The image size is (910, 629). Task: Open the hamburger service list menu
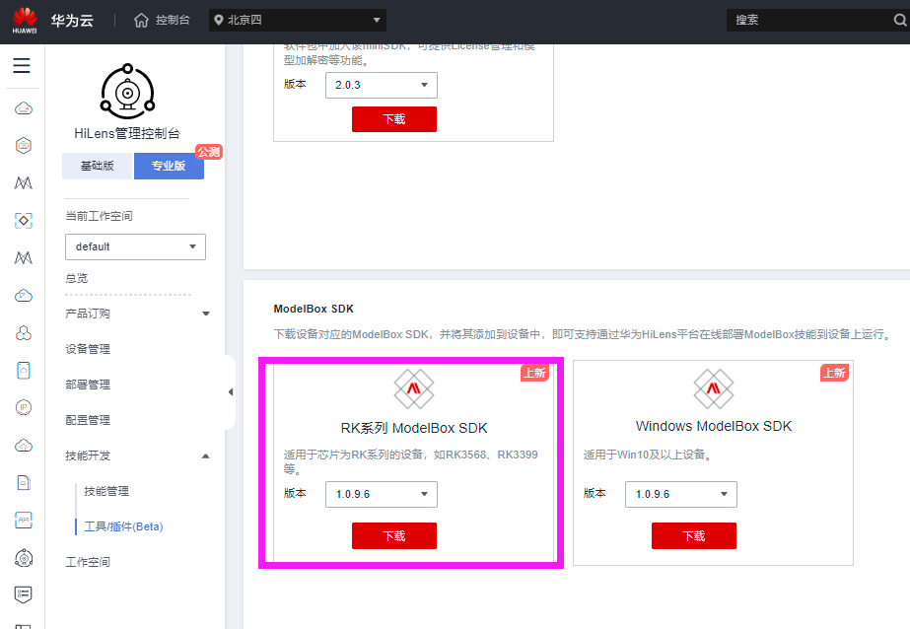[x=22, y=65]
